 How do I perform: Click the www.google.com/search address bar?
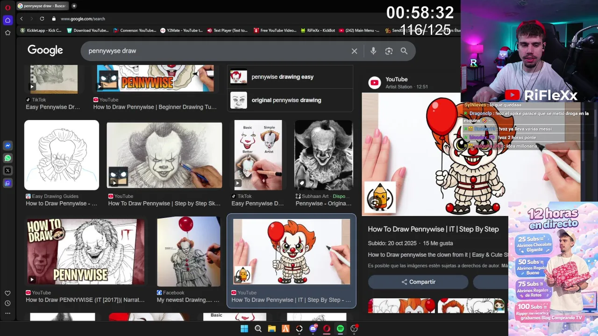[x=83, y=19]
